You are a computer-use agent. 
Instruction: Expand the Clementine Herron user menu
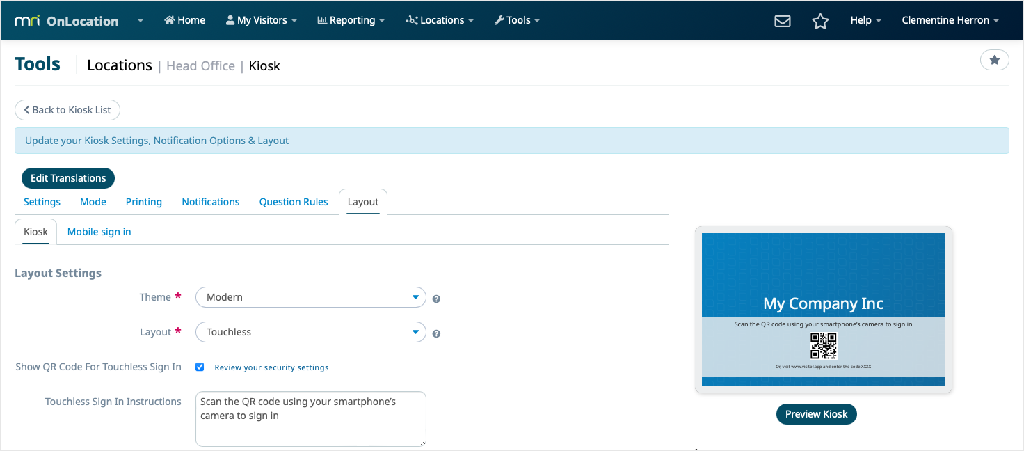950,20
